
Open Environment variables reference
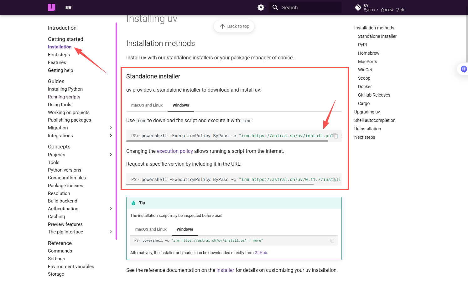point(71,267)
